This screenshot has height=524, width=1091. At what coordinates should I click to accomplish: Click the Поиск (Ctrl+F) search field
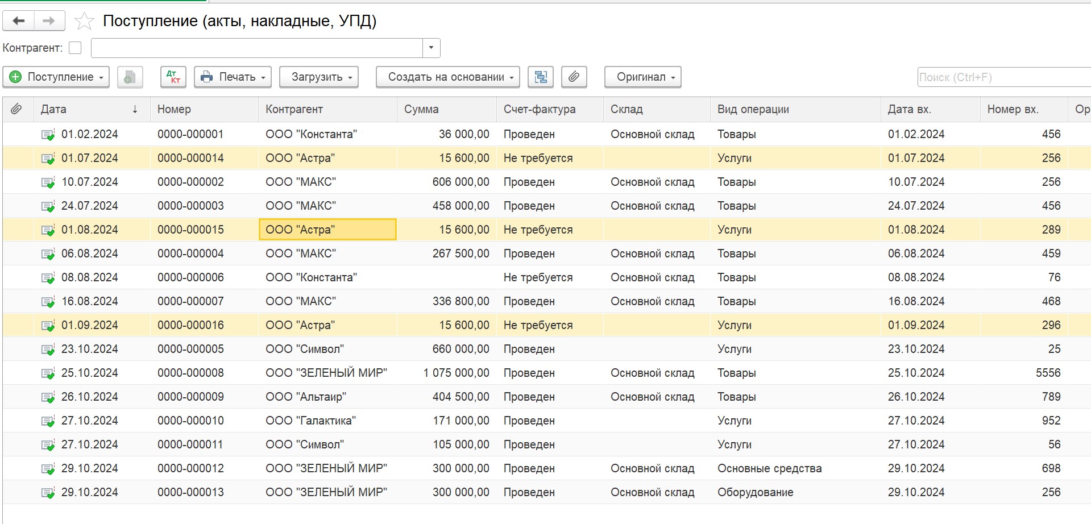[1004, 77]
